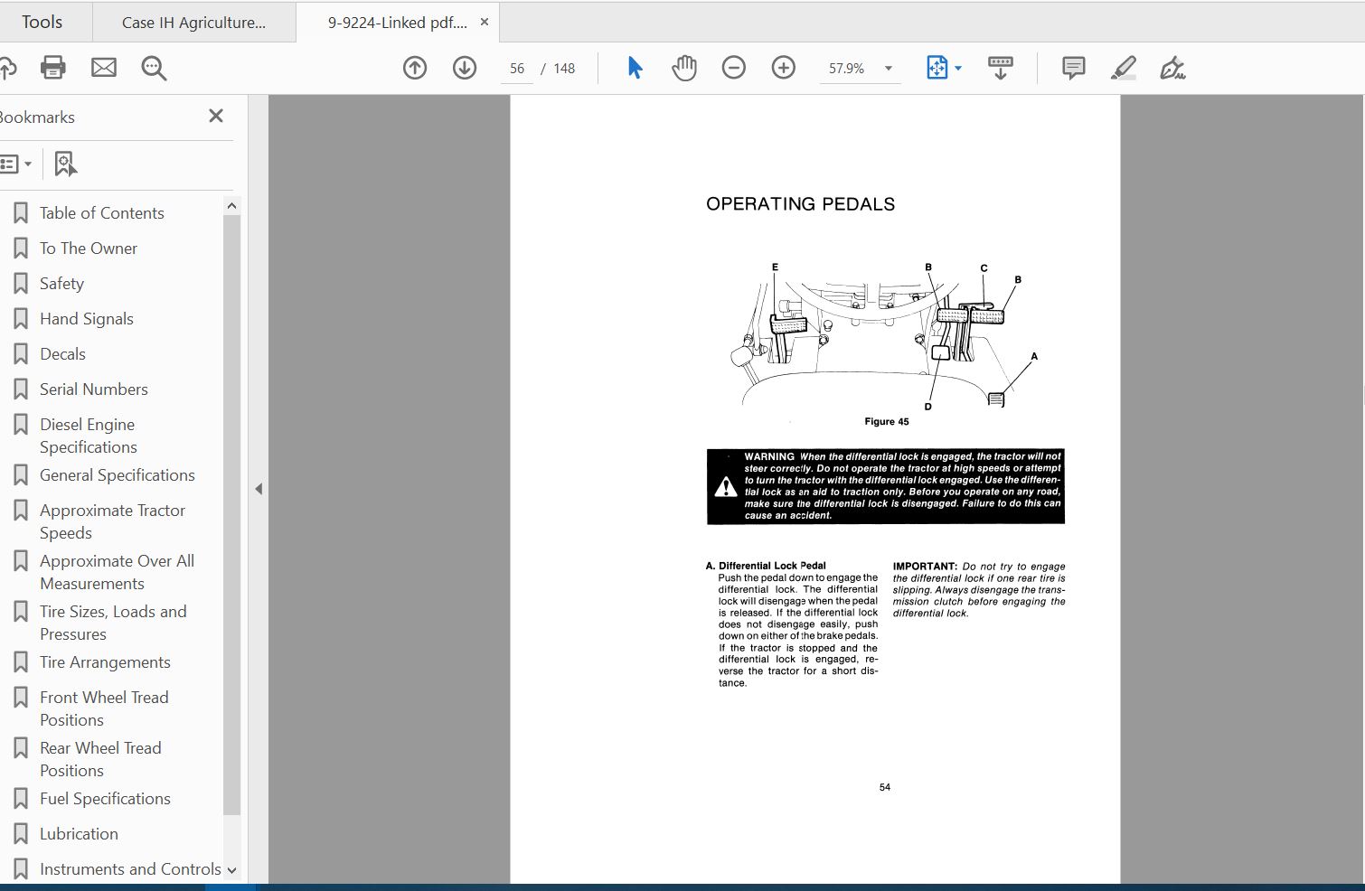Print the current PDF document

click(52, 68)
